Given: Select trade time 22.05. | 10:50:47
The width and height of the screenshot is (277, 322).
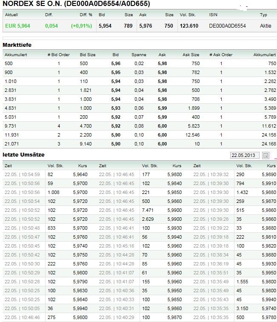Looking at the screenshot, I should tap(22, 237).
